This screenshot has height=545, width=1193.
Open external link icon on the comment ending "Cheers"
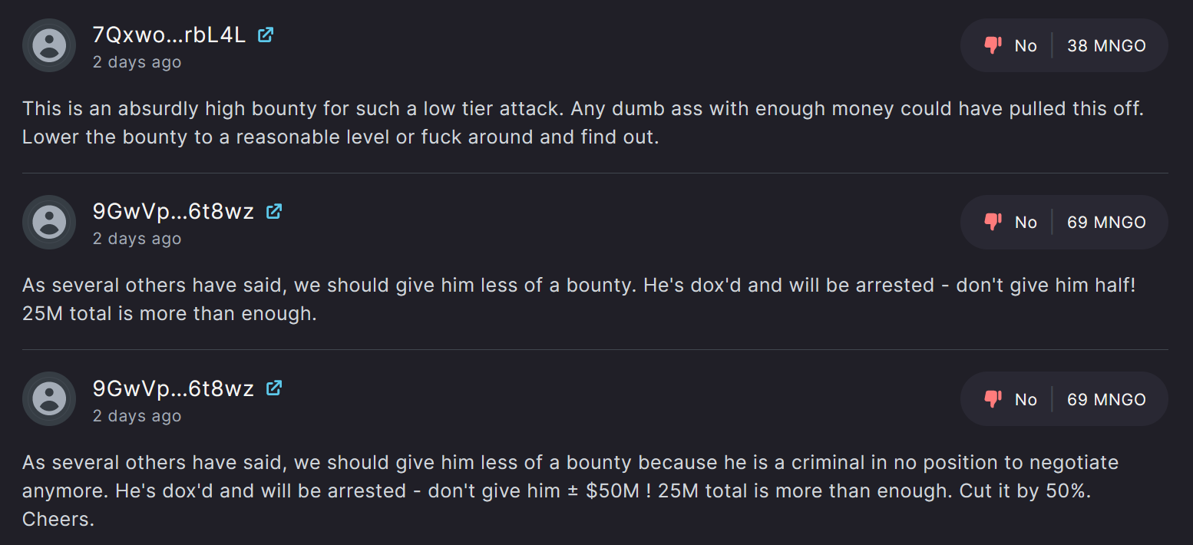coord(274,388)
